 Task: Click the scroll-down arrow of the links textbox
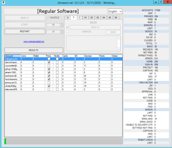[119, 49]
